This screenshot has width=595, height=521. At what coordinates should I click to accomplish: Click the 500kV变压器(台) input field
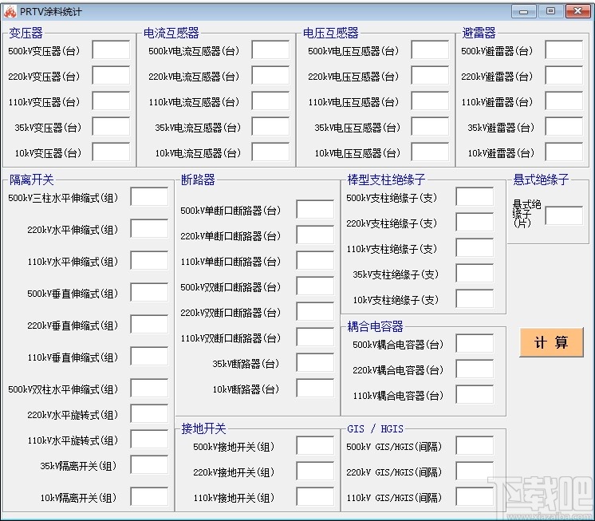pyautogui.click(x=111, y=50)
